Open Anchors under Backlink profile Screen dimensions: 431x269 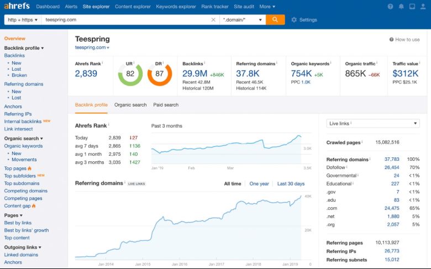13,107
